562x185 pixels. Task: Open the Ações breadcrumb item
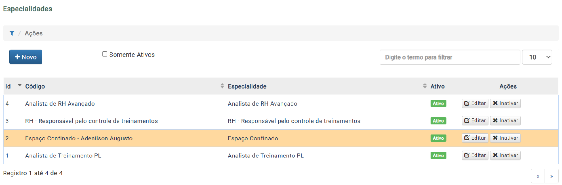point(34,33)
